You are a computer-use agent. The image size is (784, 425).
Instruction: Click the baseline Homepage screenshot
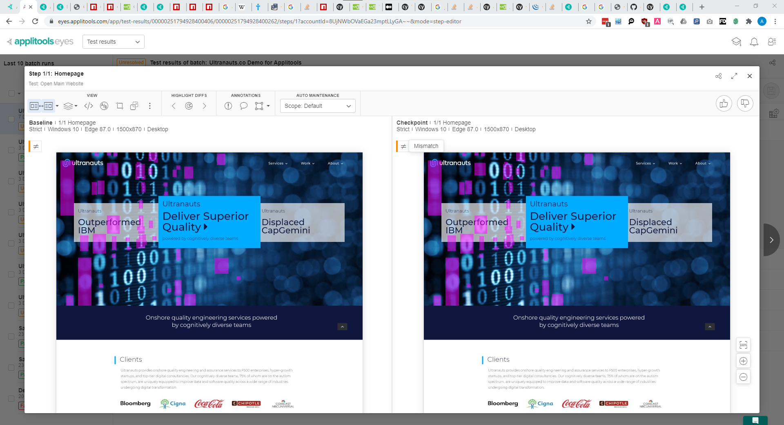pyautogui.click(x=209, y=282)
